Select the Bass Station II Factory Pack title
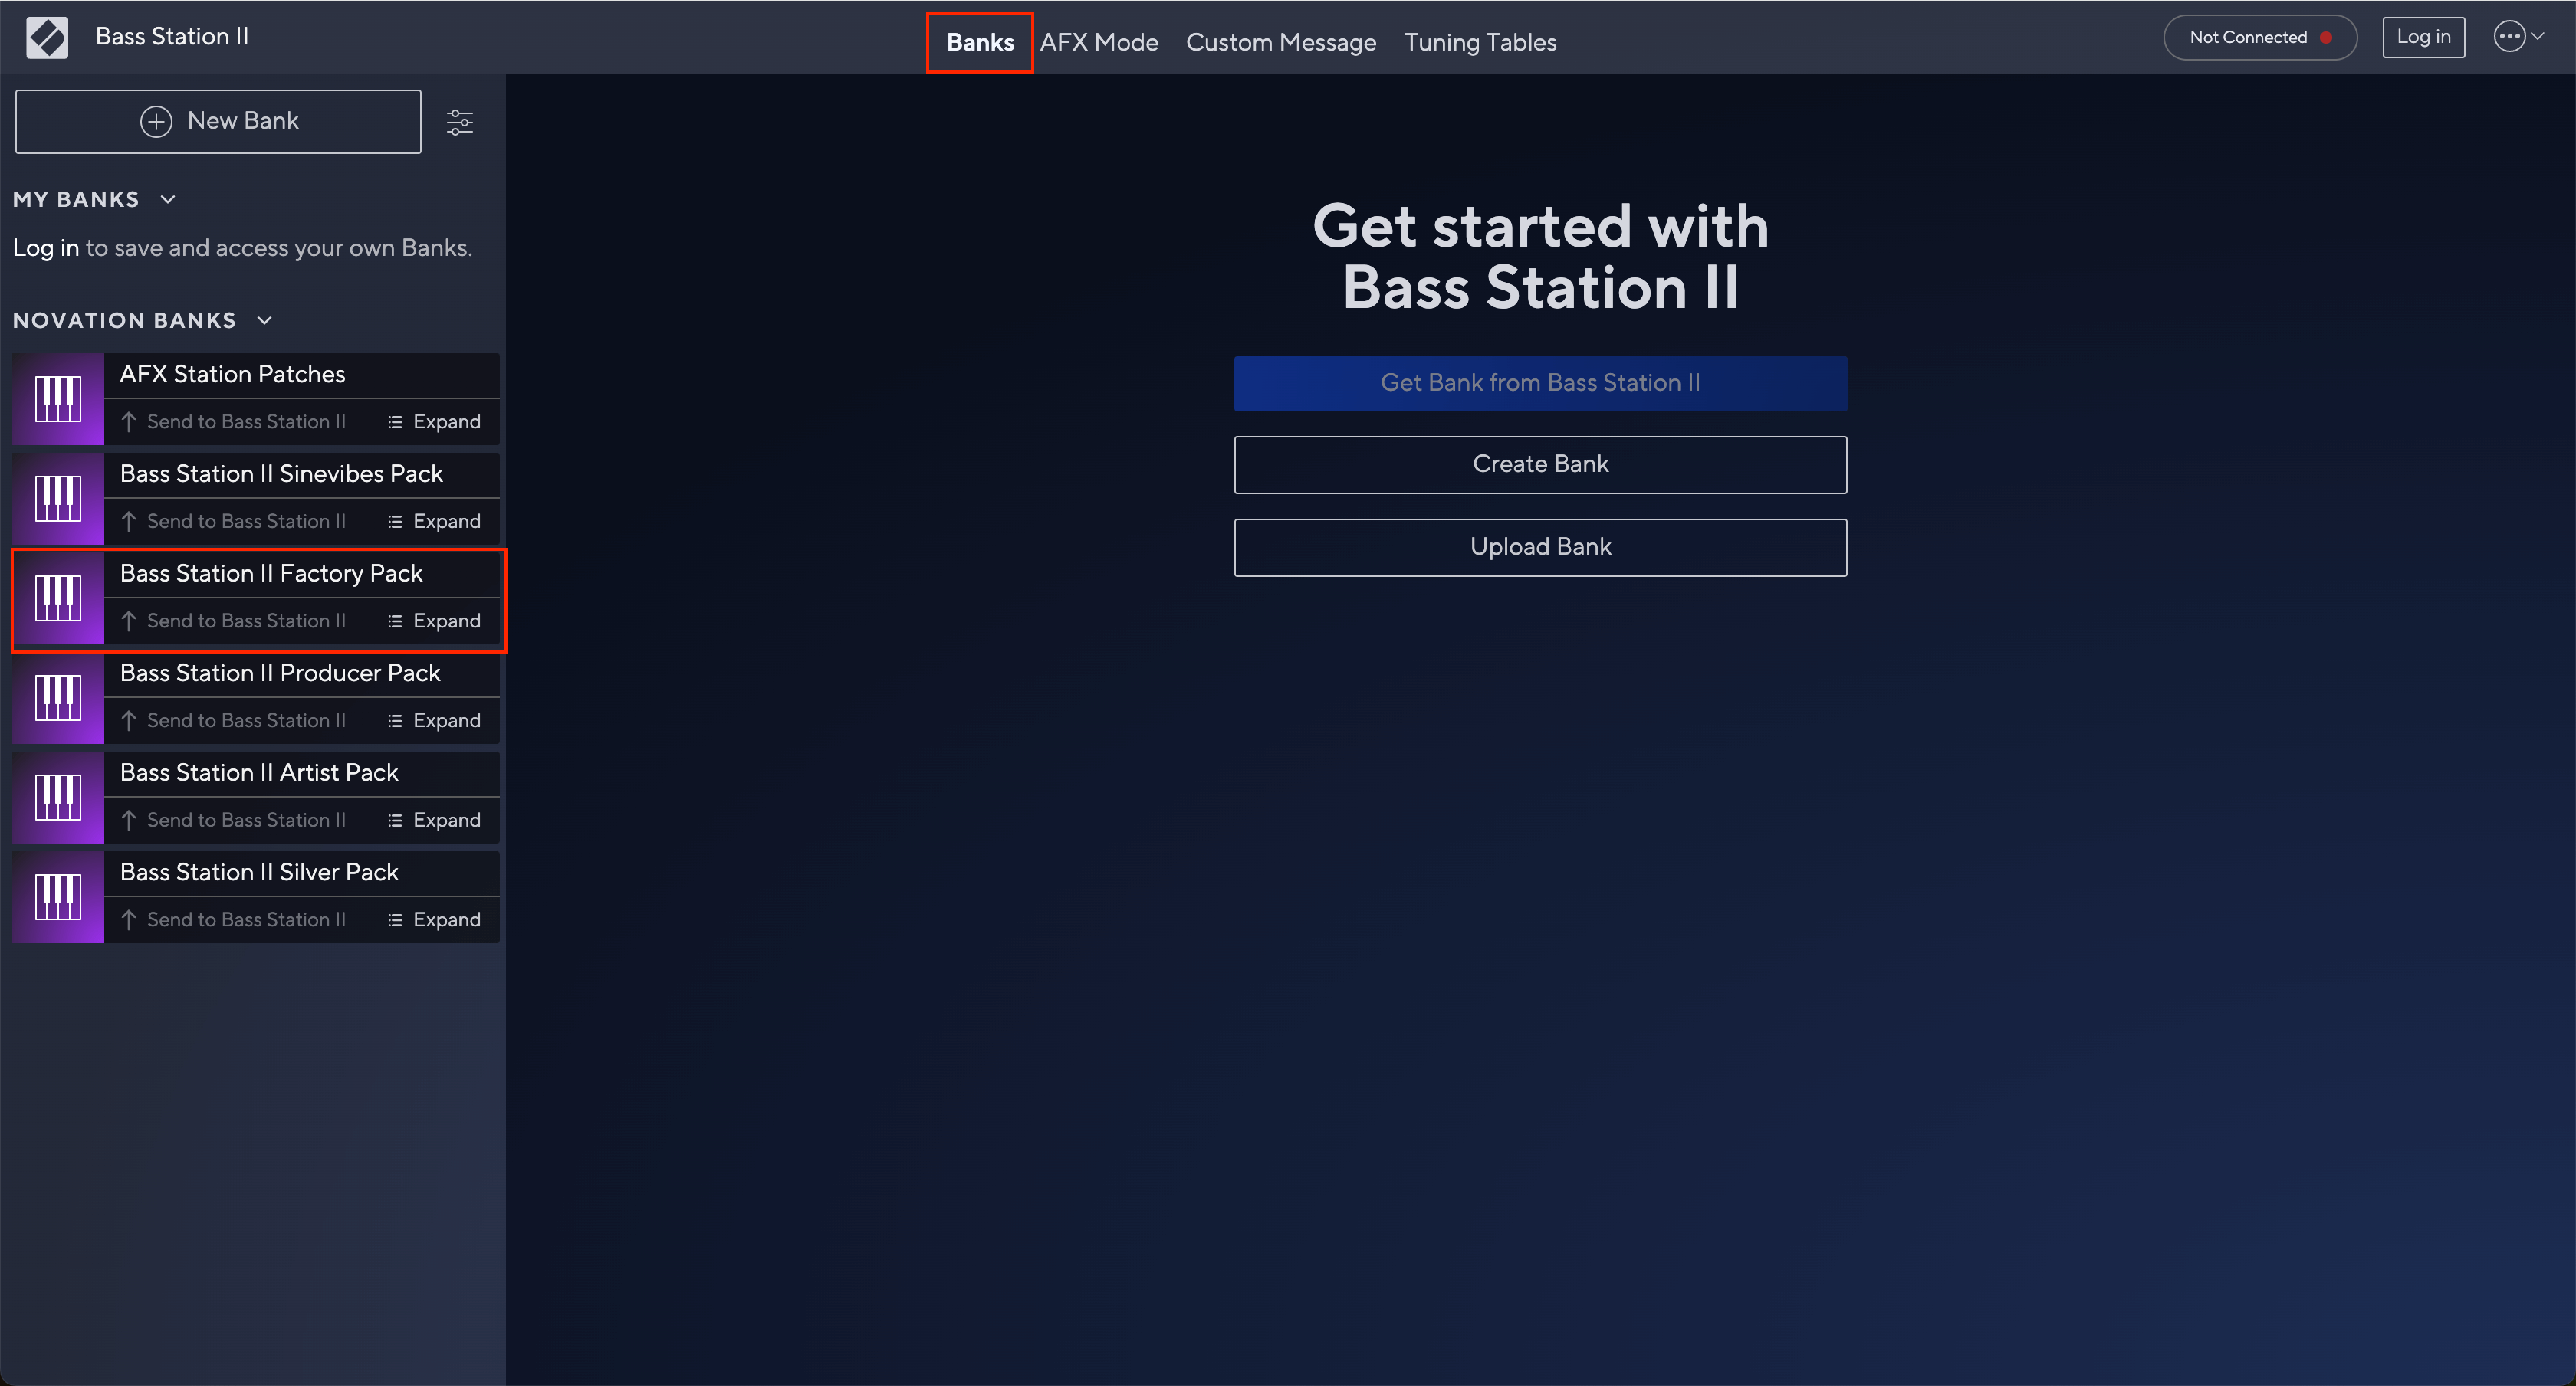 pyautogui.click(x=271, y=574)
